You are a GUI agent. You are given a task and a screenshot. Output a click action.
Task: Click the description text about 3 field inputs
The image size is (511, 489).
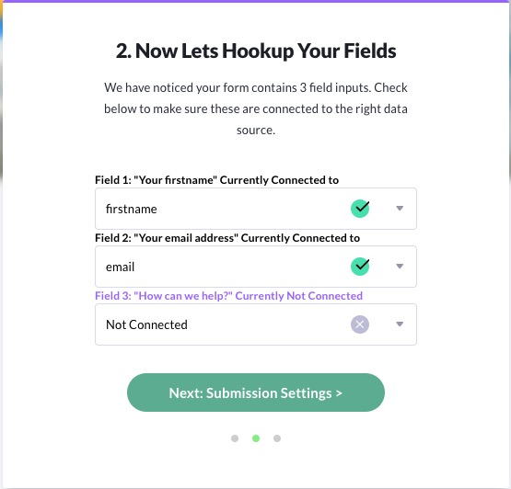click(x=256, y=108)
